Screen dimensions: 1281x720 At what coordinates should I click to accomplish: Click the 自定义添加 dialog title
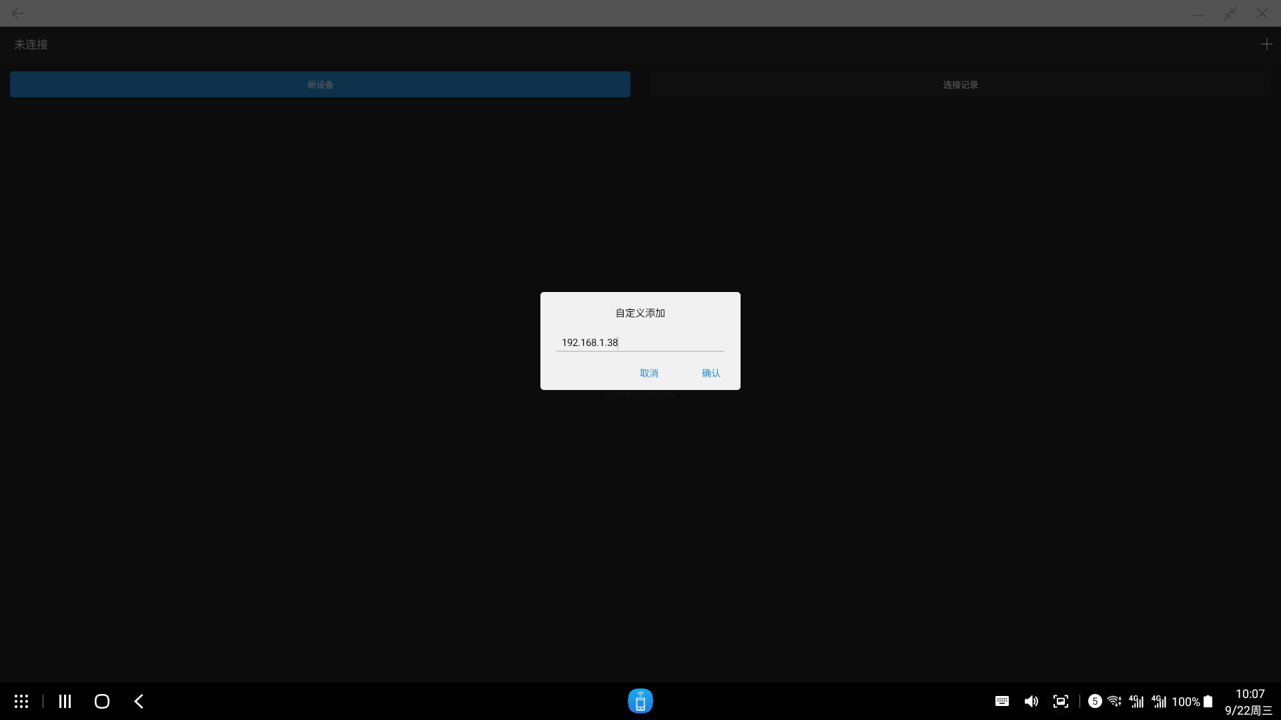[640, 313]
